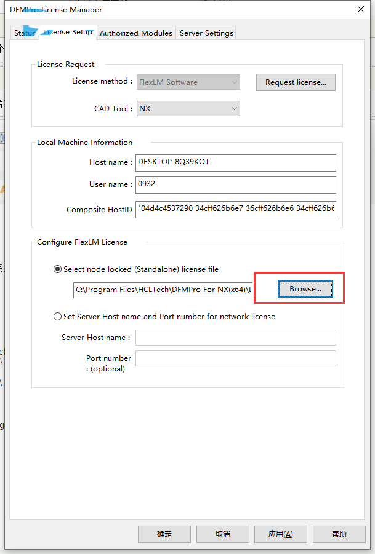
Task: Click the 帮助 (Help) button
Action: click(x=339, y=534)
